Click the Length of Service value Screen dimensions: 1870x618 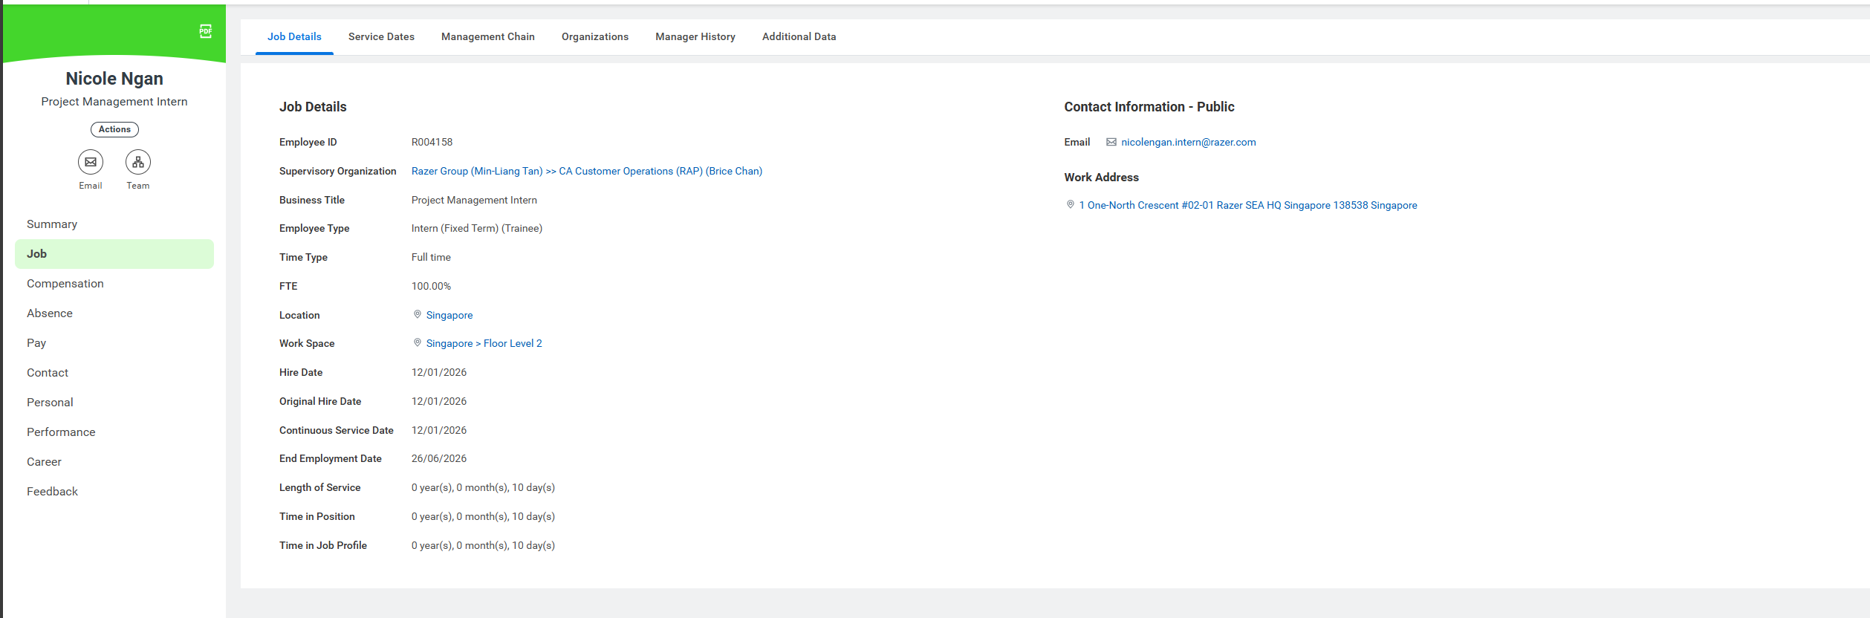pos(483,487)
